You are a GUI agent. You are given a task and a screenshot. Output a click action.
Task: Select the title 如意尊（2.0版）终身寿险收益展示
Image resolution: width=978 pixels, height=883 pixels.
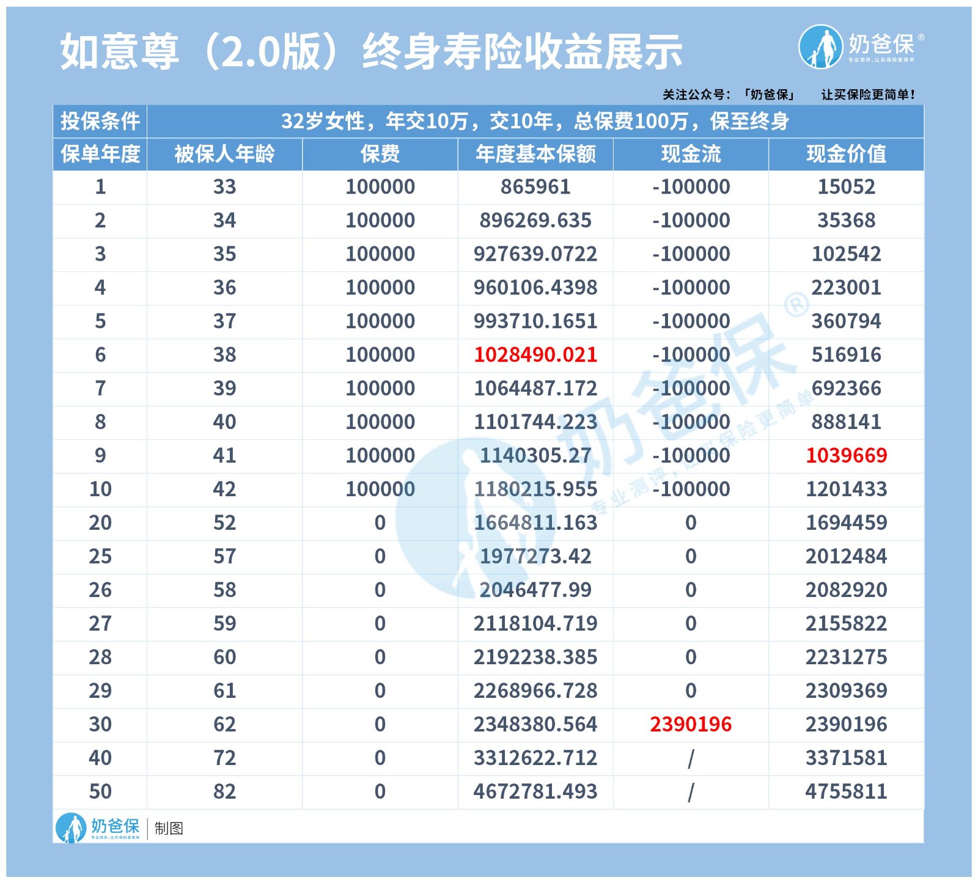[x=371, y=51]
